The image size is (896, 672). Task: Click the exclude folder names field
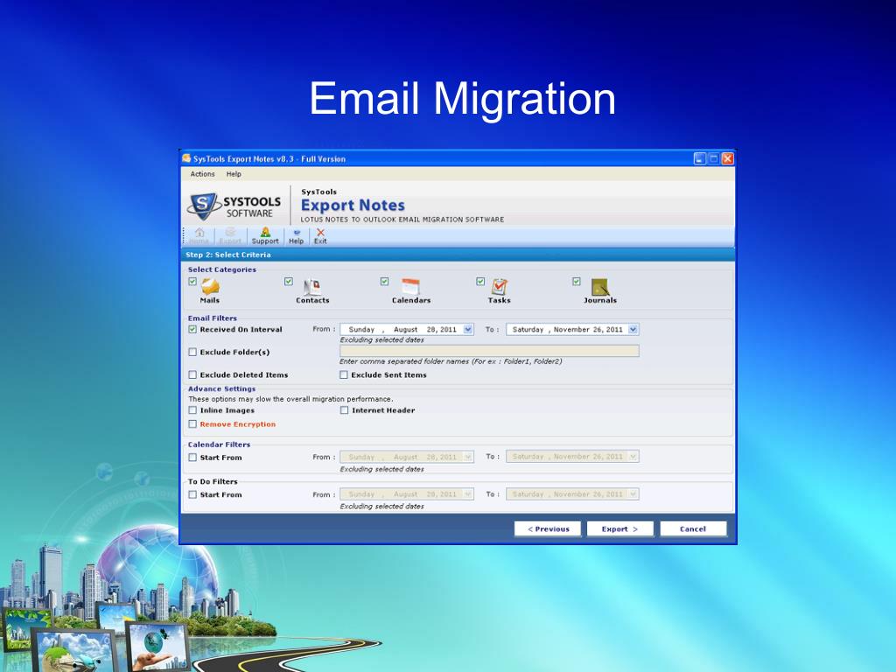point(489,351)
